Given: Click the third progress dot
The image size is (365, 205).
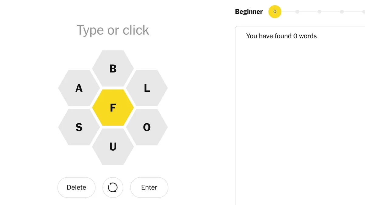Looking at the screenshot, I should 319,12.
